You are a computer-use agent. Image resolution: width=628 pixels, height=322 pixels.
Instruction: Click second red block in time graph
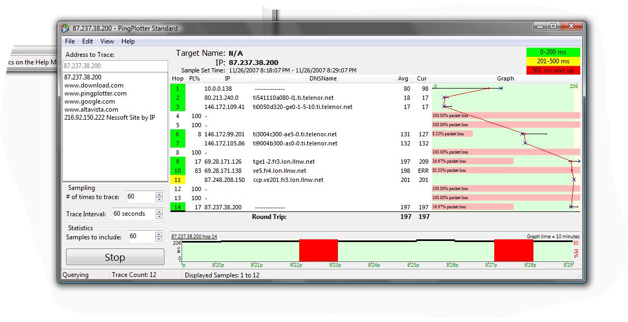tap(514, 251)
